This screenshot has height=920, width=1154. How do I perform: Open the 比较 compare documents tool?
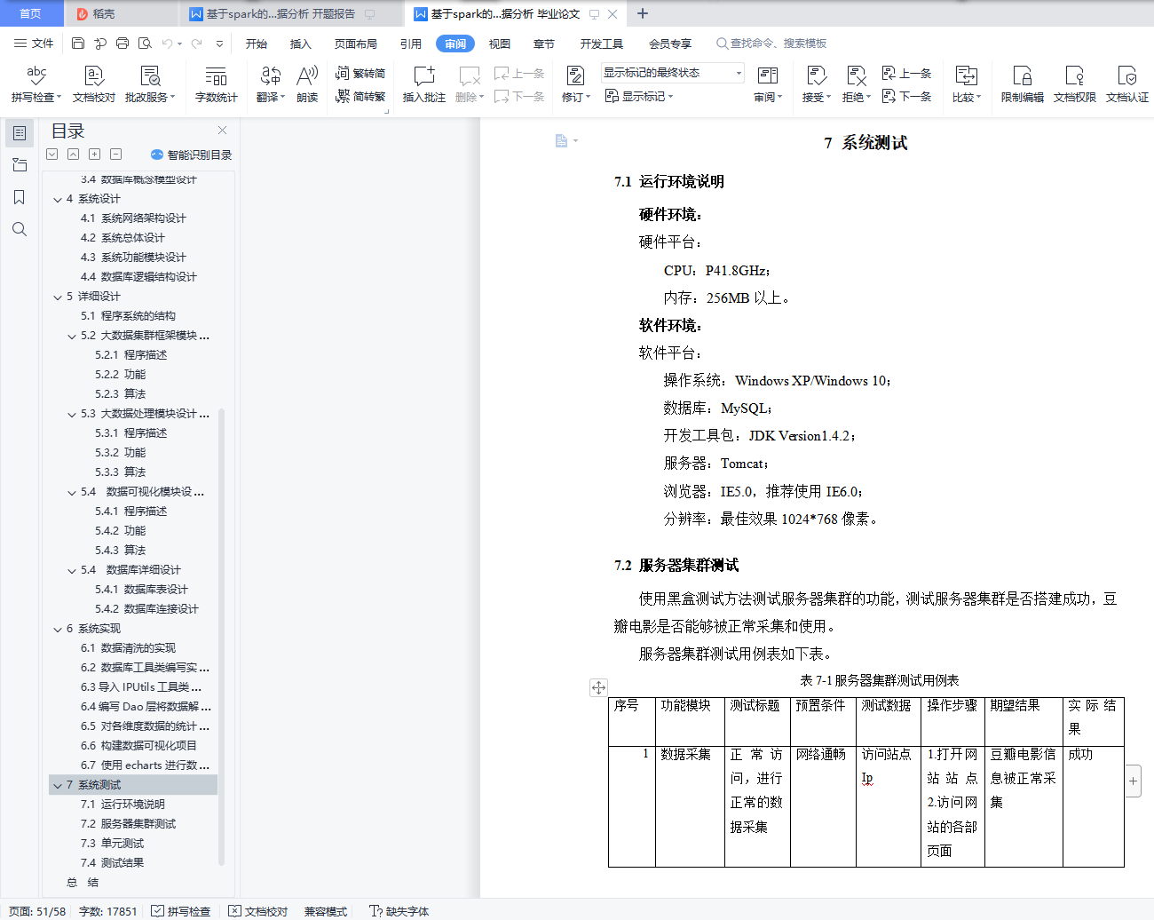[967, 84]
